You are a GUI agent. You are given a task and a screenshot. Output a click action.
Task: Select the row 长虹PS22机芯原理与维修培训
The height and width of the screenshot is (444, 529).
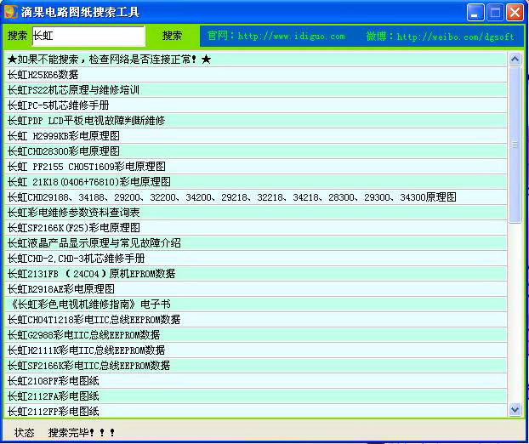tap(255, 90)
